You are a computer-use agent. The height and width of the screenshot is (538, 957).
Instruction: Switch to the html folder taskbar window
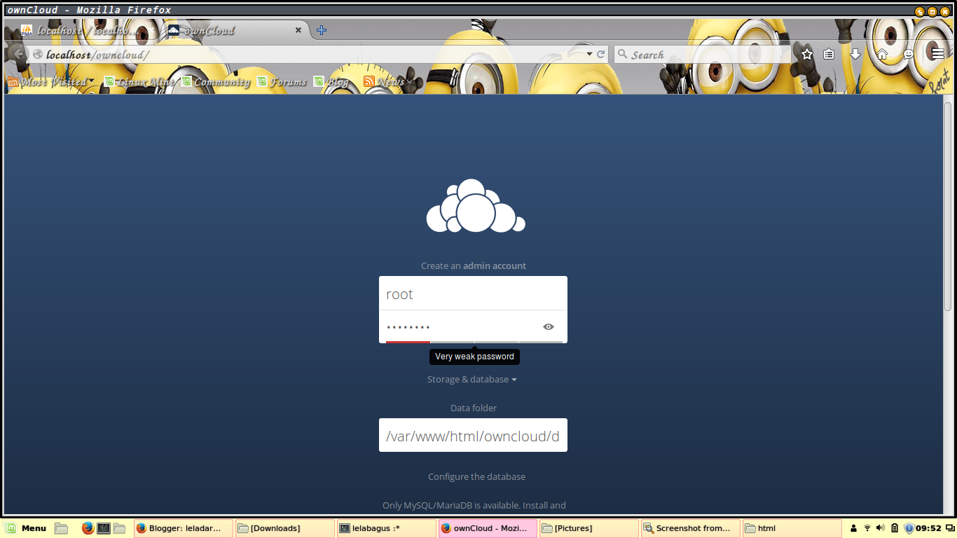792,528
